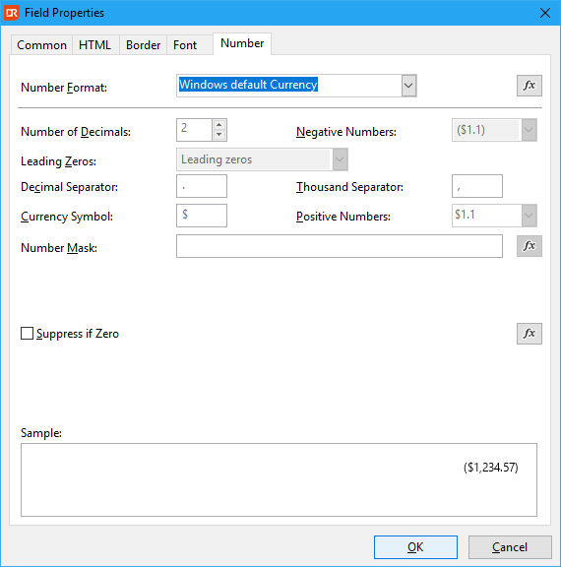Open the Font tab

(x=185, y=45)
